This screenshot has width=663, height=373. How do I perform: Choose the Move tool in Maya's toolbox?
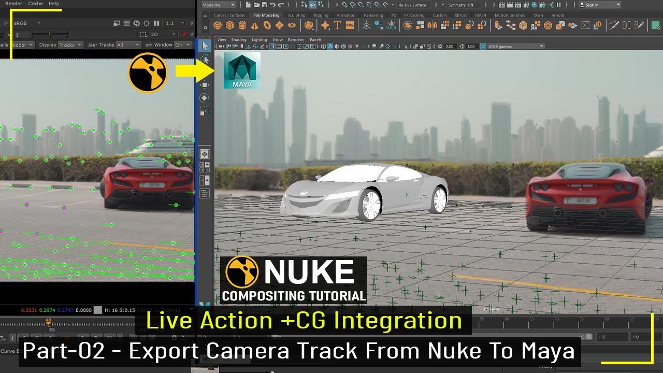[205, 84]
